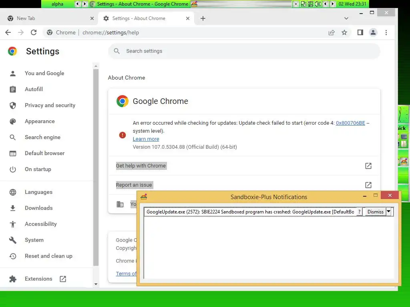The image size is (410, 307).
Task: Click the Downloads arrow icon
Action: [12, 208]
